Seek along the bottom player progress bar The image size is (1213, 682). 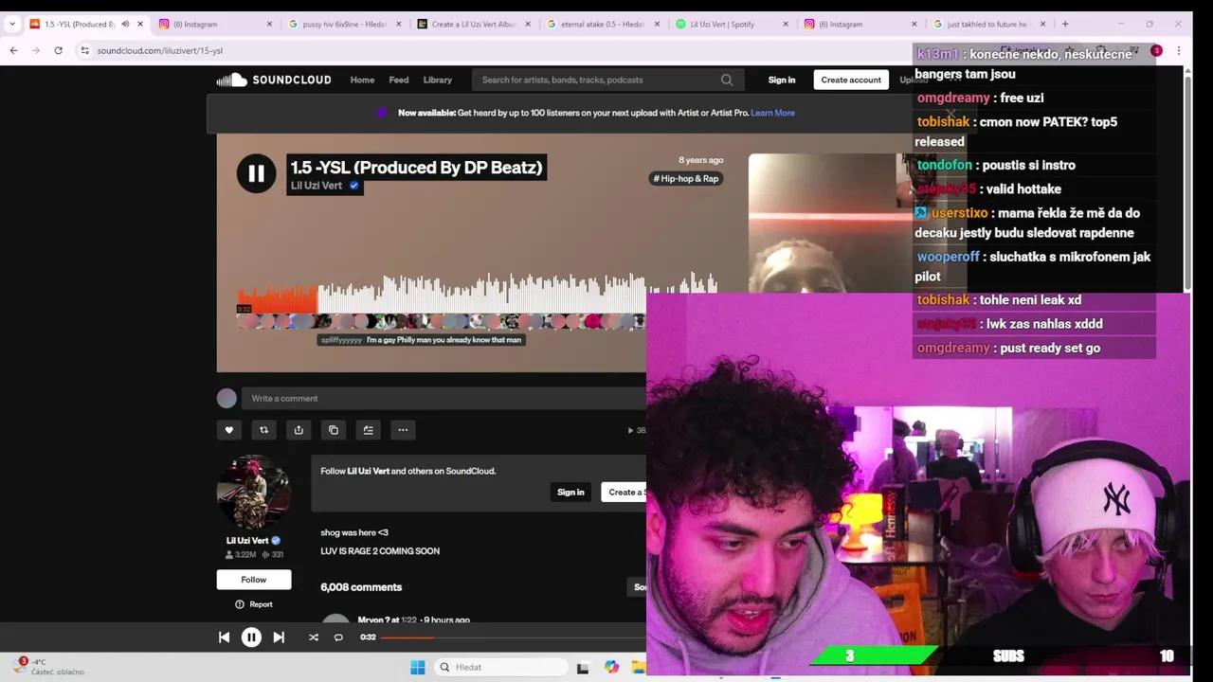[x=513, y=637]
